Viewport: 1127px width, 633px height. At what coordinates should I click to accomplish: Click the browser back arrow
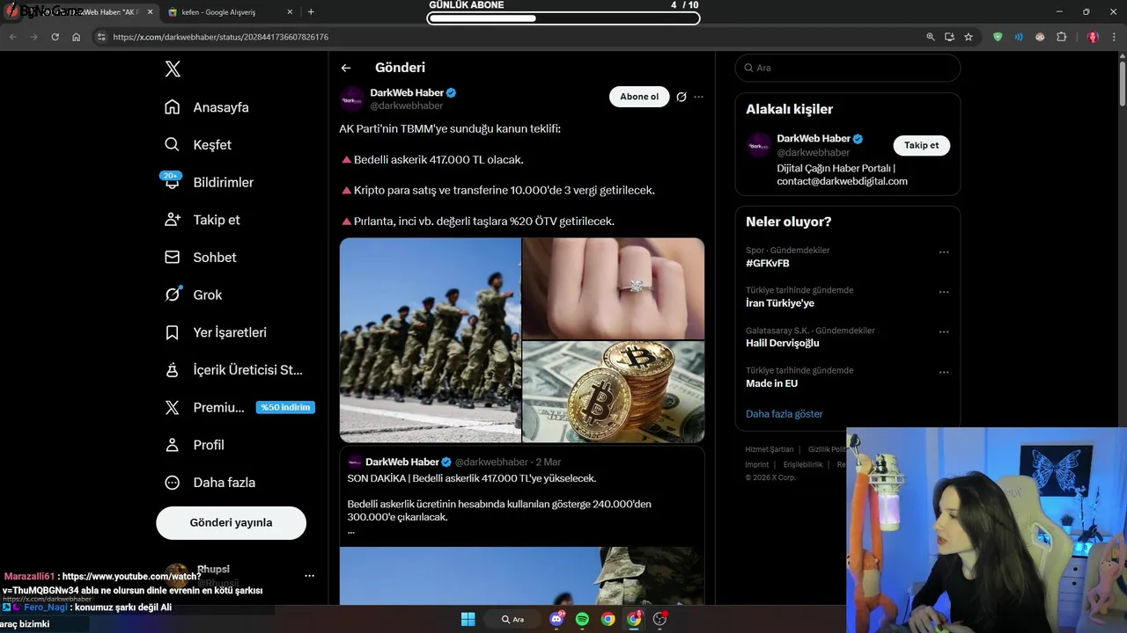(x=12, y=37)
